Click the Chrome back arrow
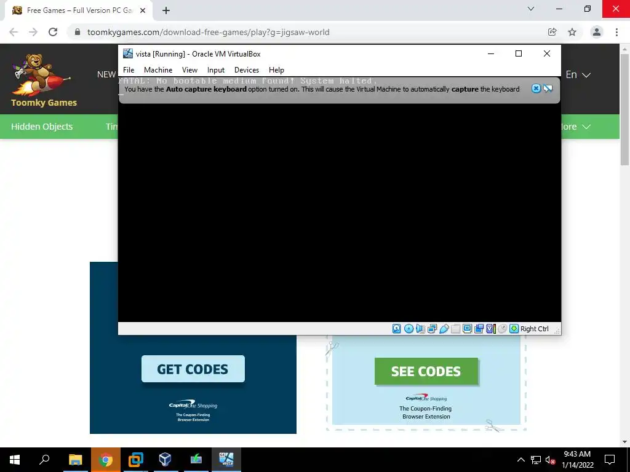 point(14,32)
